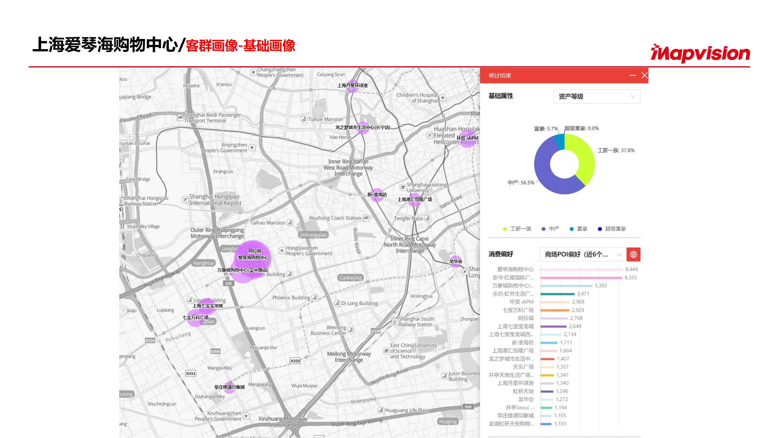Click the 龙之梦城市生活中心 map marker
This screenshot has height=438, width=779.
point(362,128)
